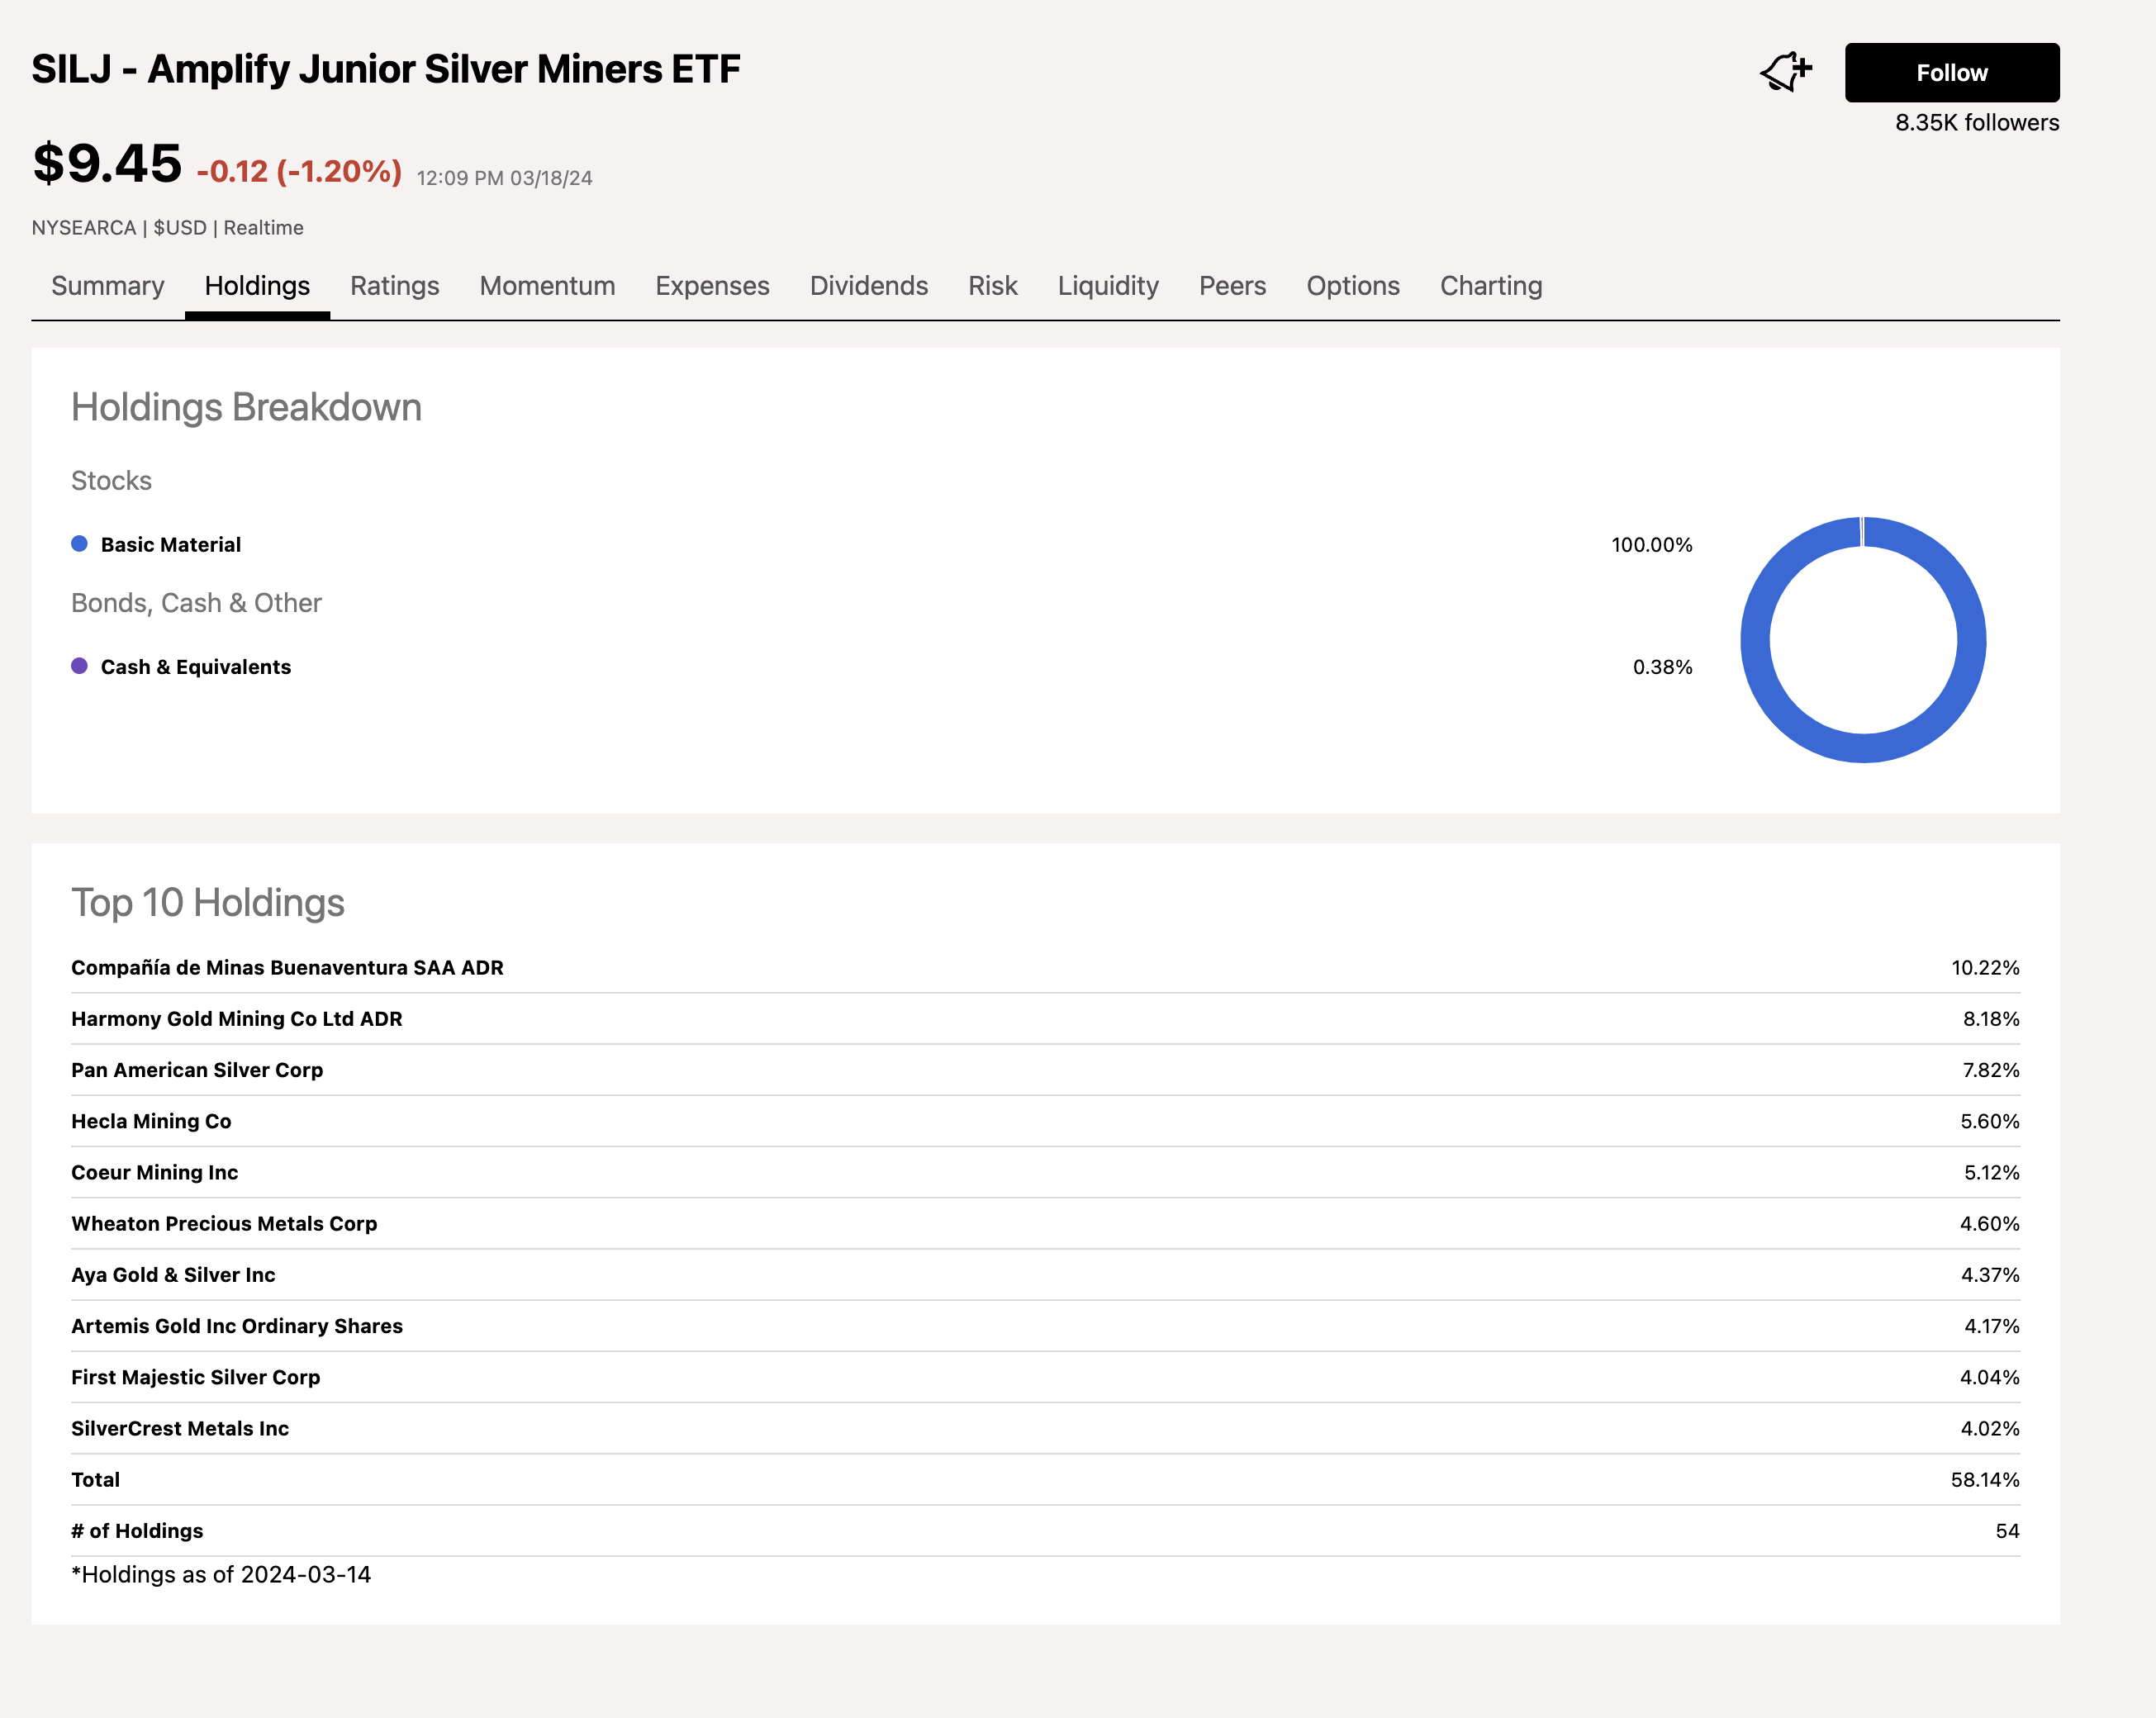The width and height of the screenshot is (2156, 1718).
Task: Switch to the Liquidity tab
Action: point(1108,286)
